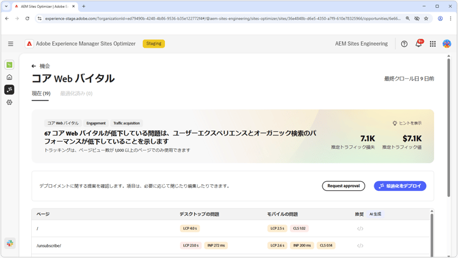Click the CLS 1.02 badge
This screenshot has height=258, width=458.
tap(299, 229)
